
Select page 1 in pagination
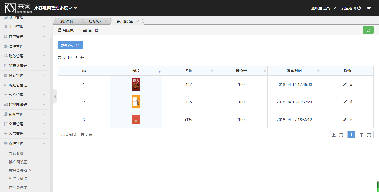[x=351, y=135]
